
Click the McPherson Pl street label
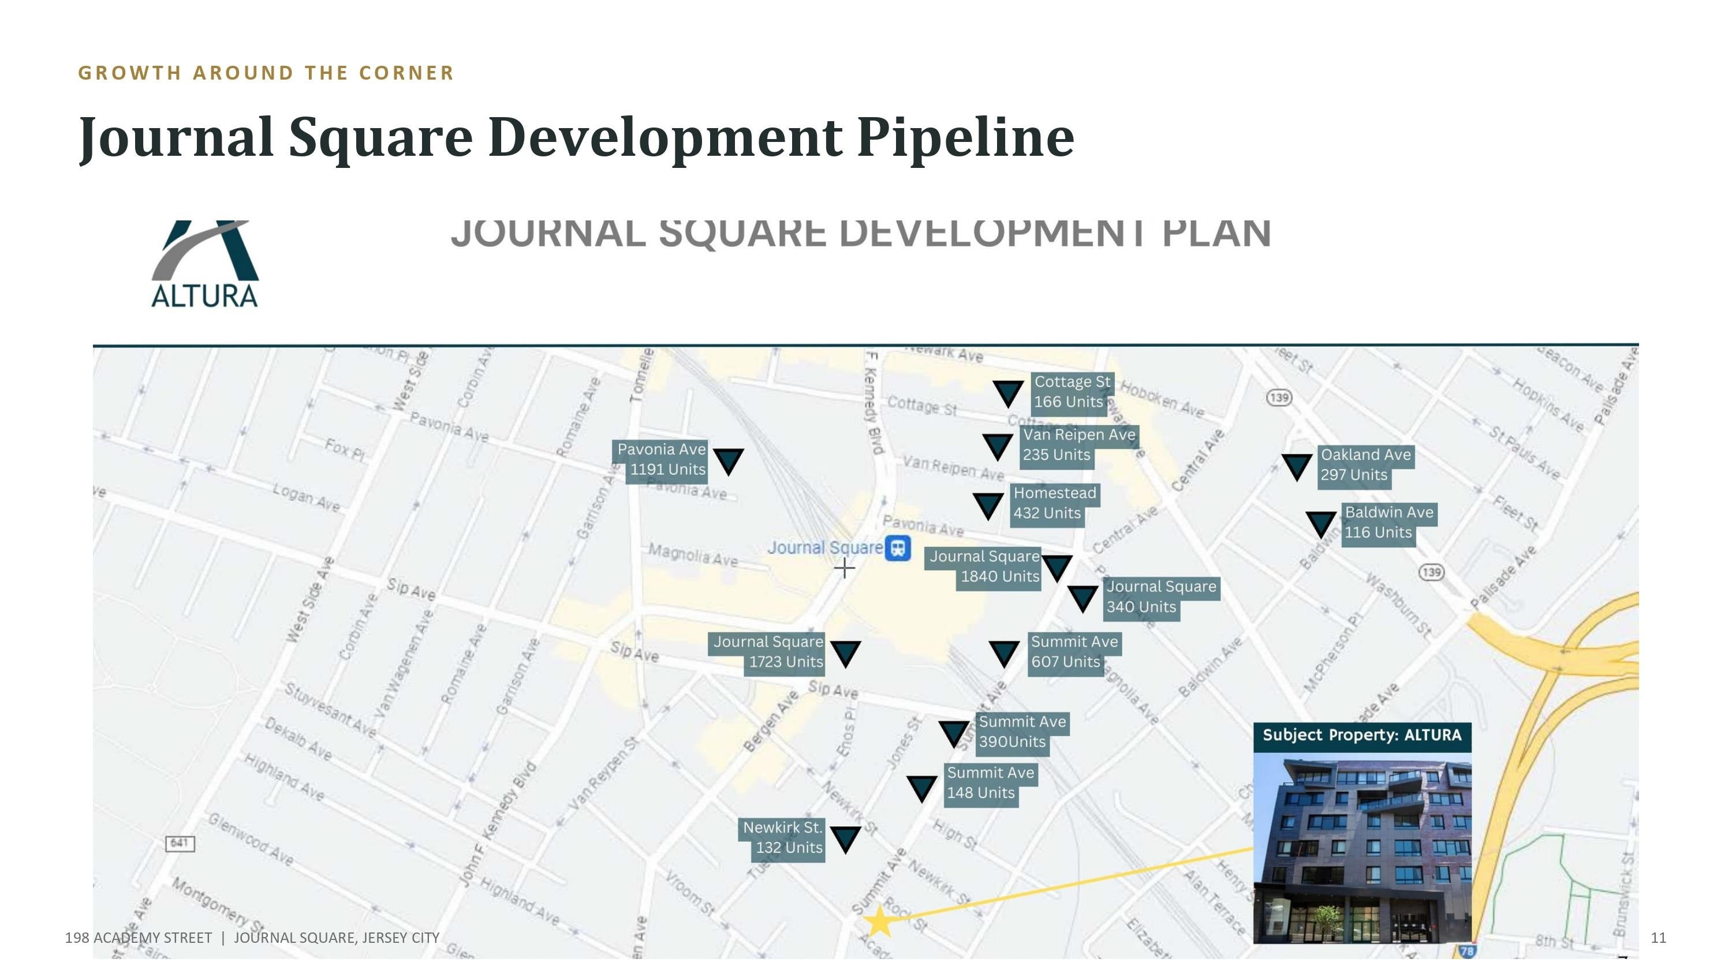(1332, 653)
